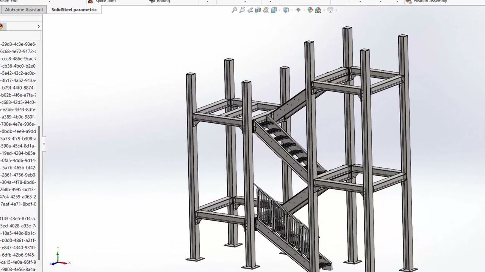Select tree row "-304a-4f78-8bd6-"

(x=18, y=182)
